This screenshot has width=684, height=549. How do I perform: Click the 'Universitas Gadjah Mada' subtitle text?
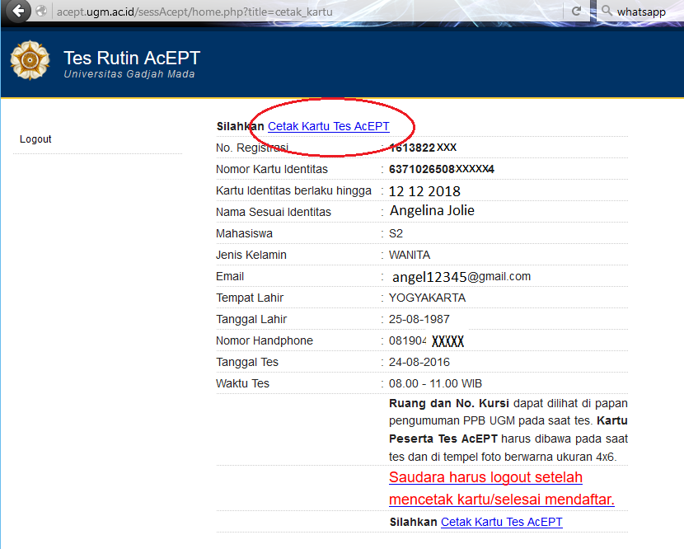(129, 74)
